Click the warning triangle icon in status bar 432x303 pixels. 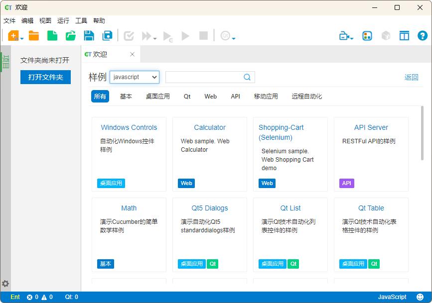pos(44,297)
